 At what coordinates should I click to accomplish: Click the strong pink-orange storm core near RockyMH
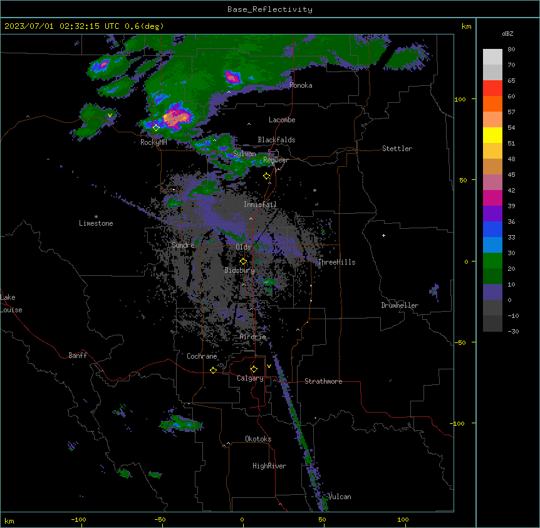click(x=175, y=118)
